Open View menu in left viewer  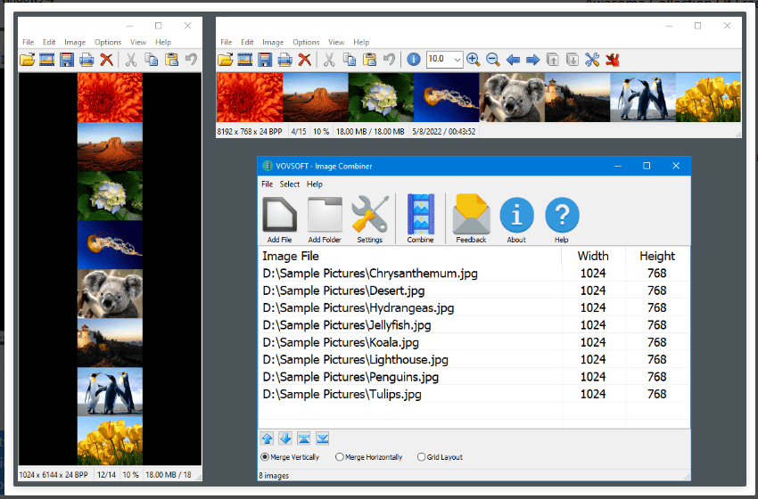pos(137,43)
